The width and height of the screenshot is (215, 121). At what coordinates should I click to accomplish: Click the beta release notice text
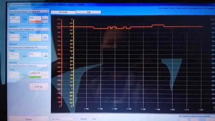coord(186,8)
